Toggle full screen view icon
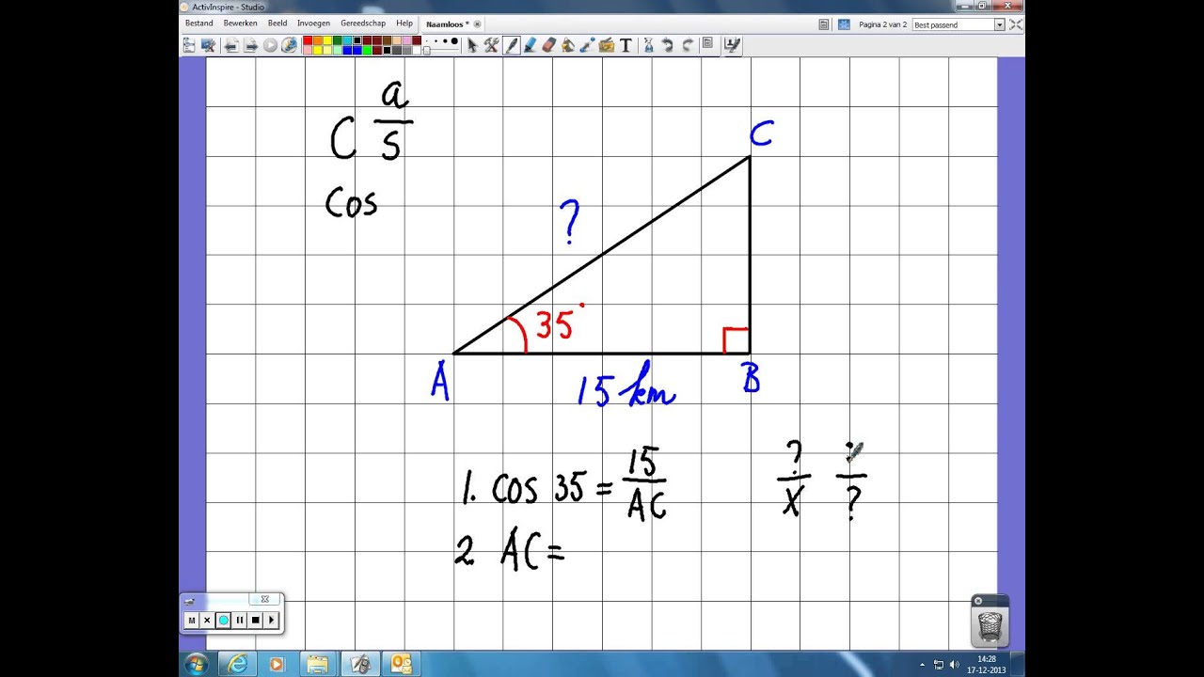 tap(1016, 24)
